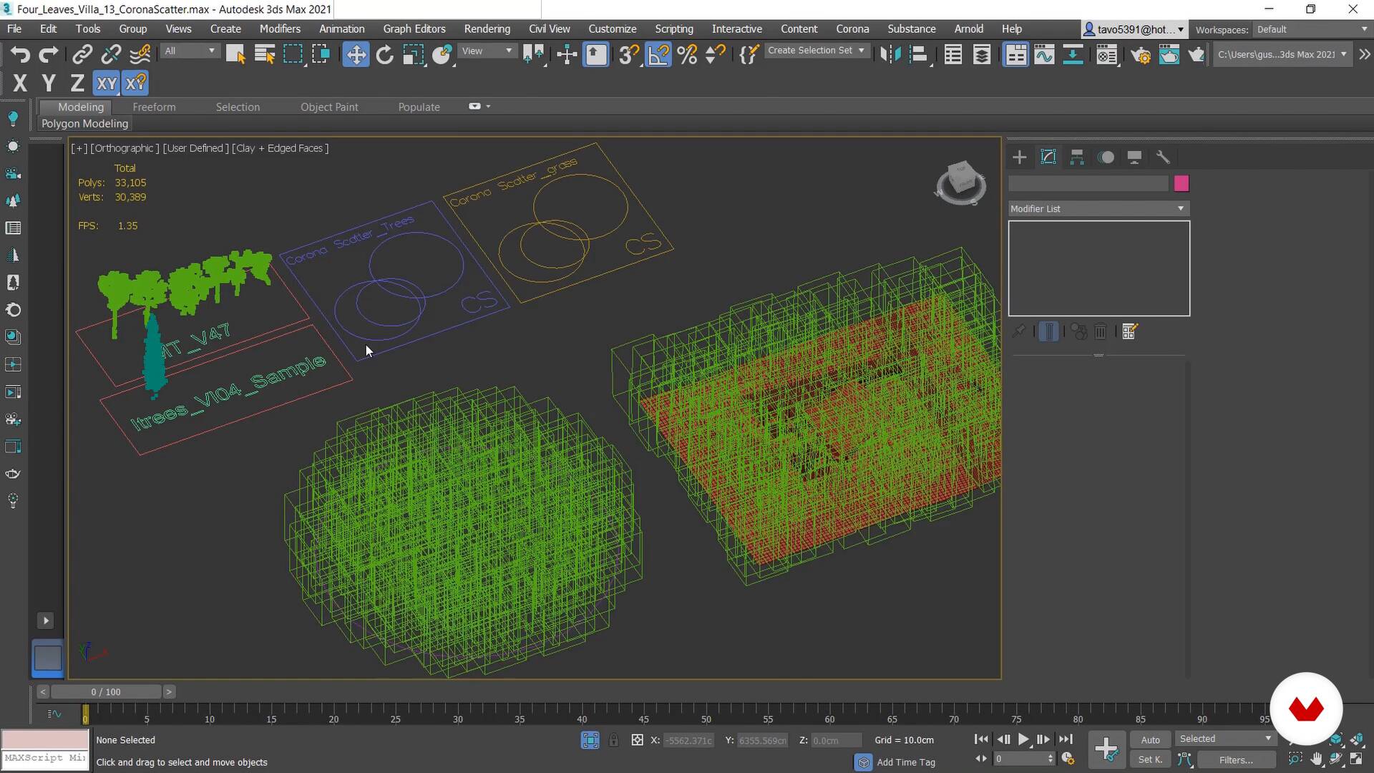Click the object name input field
This screenshot has height=773, width=1374.
pos(1088,184)
